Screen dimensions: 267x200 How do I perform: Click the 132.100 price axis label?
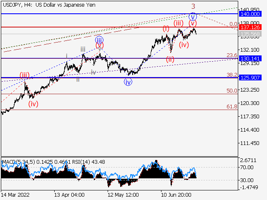[x=249, y=50]
